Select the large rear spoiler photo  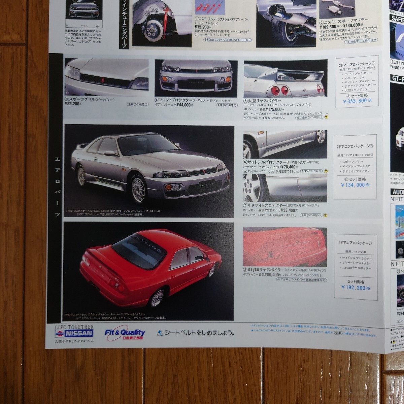coord(285,79)
